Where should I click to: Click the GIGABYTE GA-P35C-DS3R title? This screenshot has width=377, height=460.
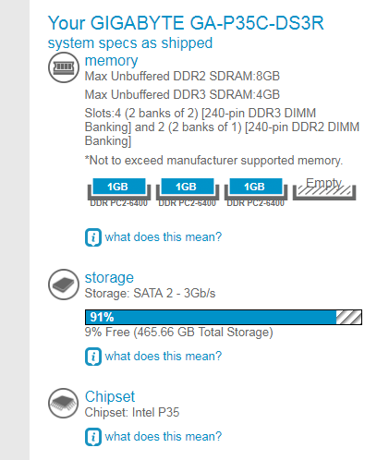pyautogui.click(x=186, y=23)
